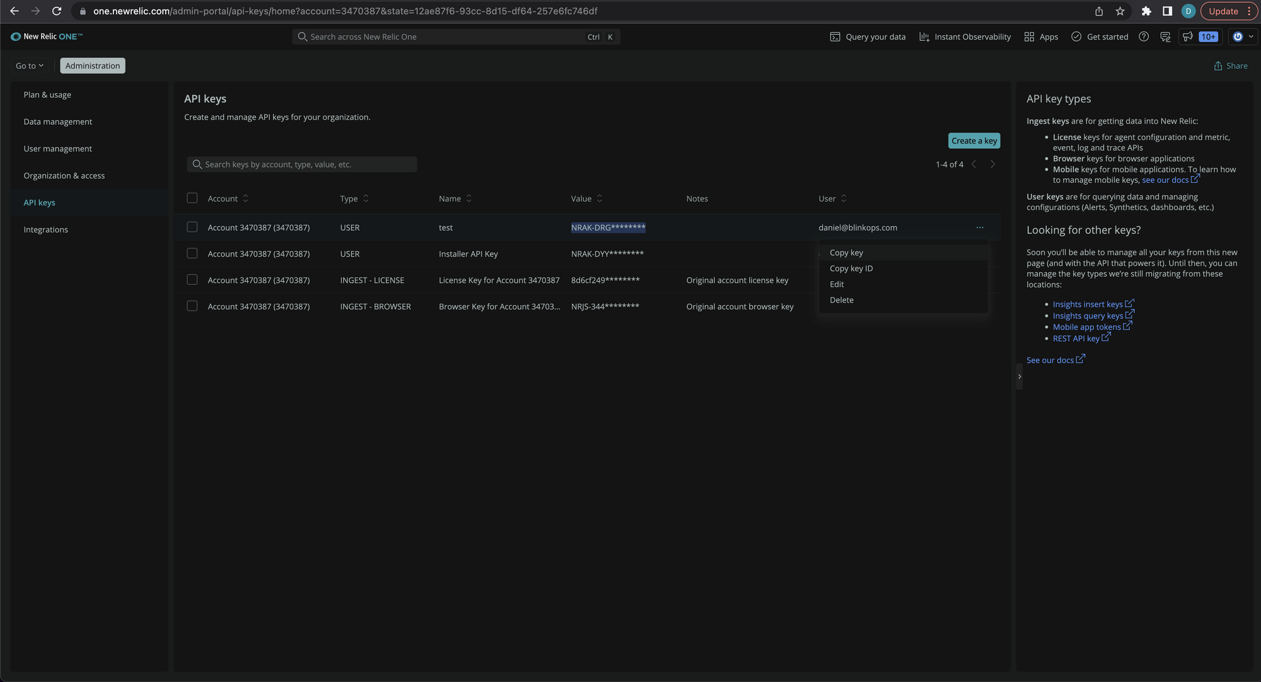This screenshot has width=1261, height=682.
Task: Select the Installer API Key row checkbox
Action: [192, 253]
